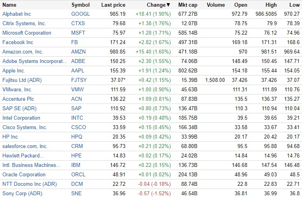Click the Volume column header
This screenshot has width=302, height=198.
click(215, 5)
